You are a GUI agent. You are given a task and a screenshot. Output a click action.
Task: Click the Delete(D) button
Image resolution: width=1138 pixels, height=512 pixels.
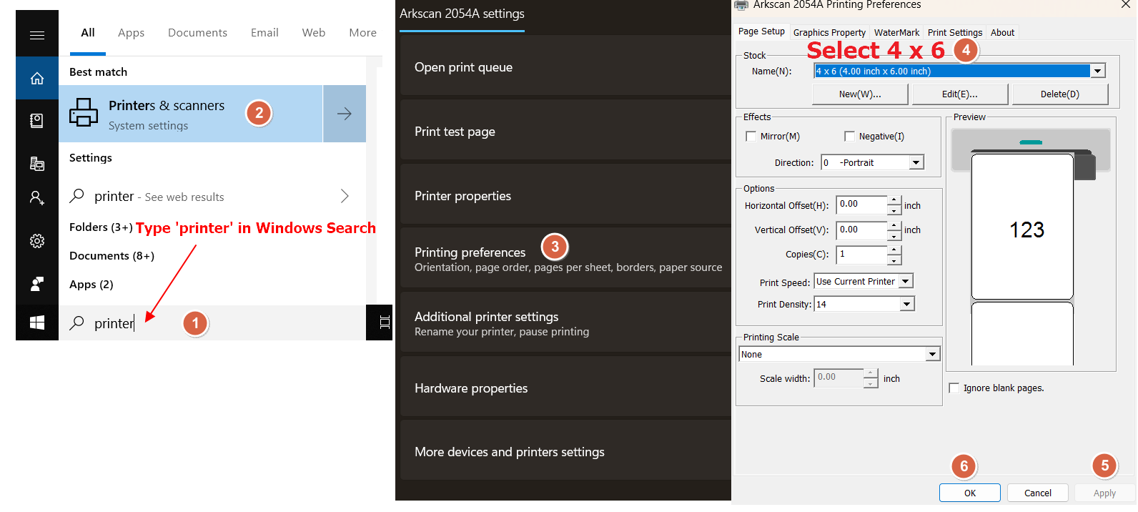coord(1060,94)
